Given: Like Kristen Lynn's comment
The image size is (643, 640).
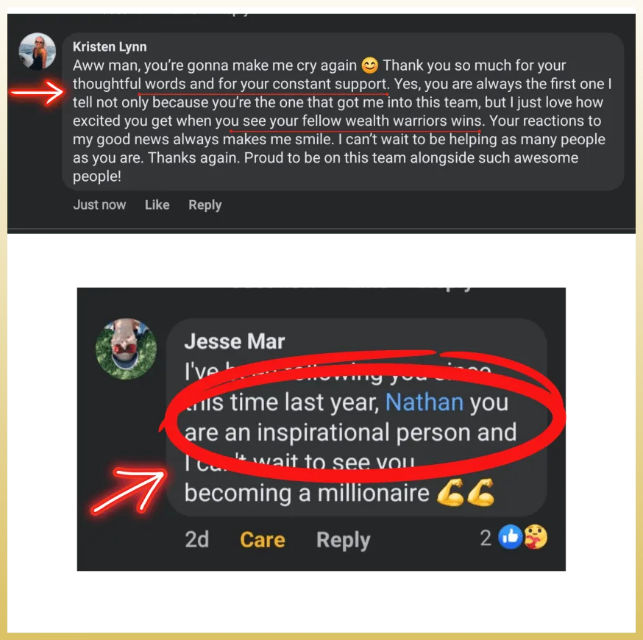Looking at the screenshot, I should click(x=157, y=205).
